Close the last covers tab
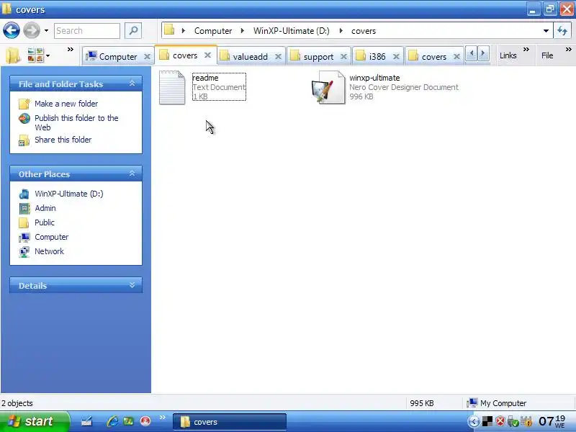The height and width of the screenshot is (432, 576). click(456, 57)
